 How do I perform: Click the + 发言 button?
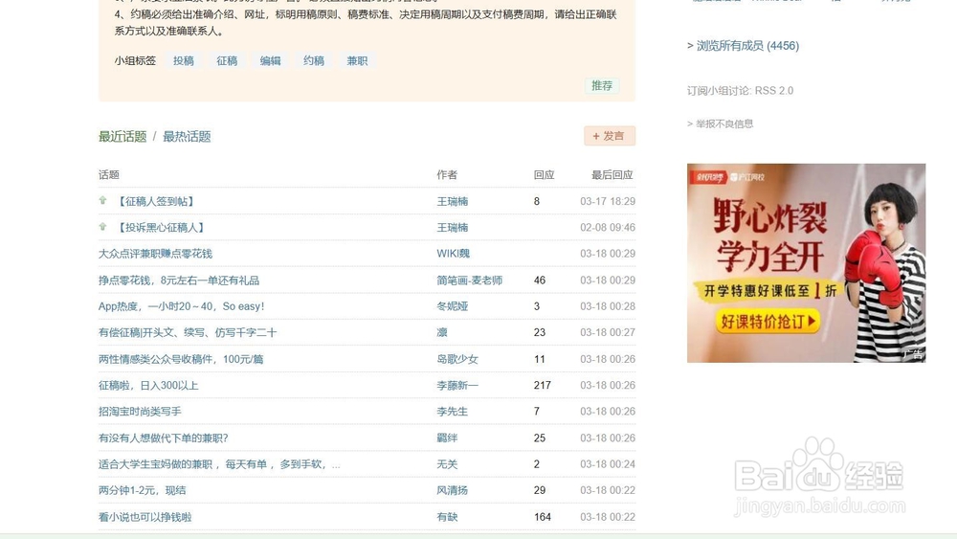(609, 136)
